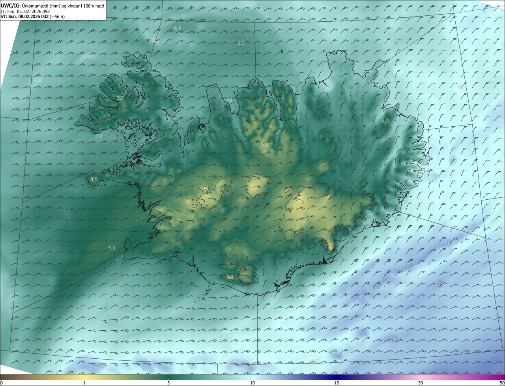Click the 8.4 value on the map
The height and width of the screenshot is (386, 505).
pyautogui.click(x=86, y=56)
